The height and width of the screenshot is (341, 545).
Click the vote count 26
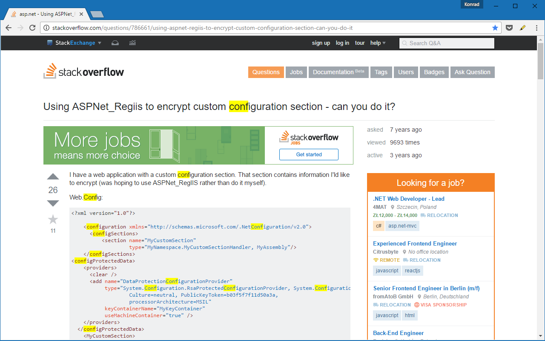click(x=53, y=190)
